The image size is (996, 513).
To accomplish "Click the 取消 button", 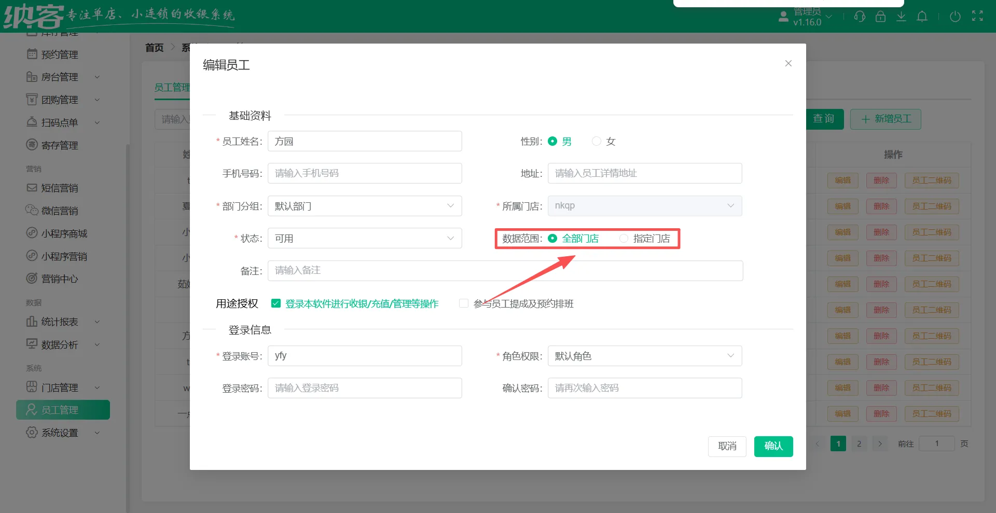I will 727,446.
